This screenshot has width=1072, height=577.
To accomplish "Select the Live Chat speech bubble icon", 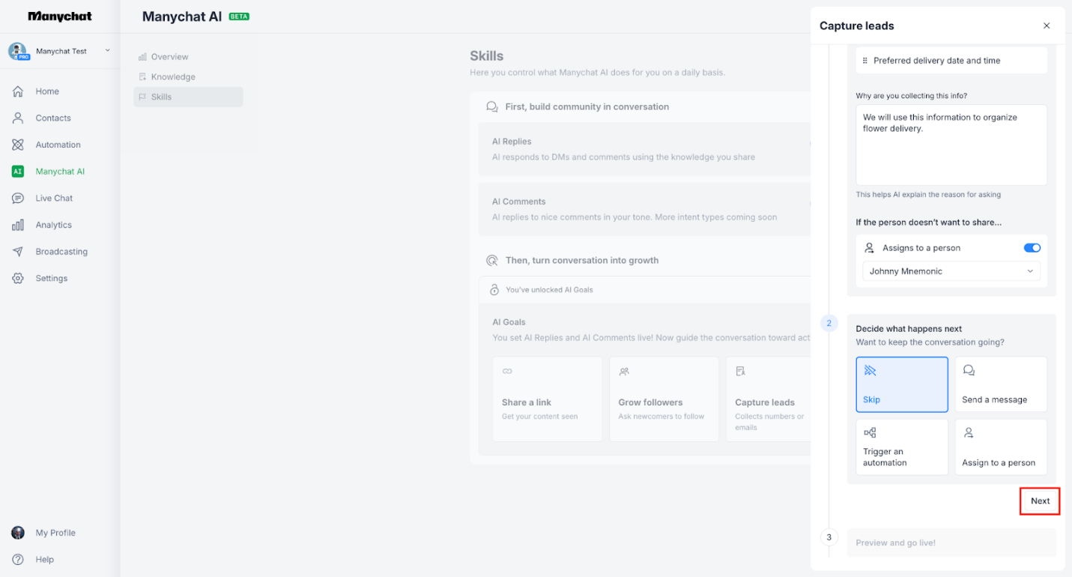I will 19,198.
